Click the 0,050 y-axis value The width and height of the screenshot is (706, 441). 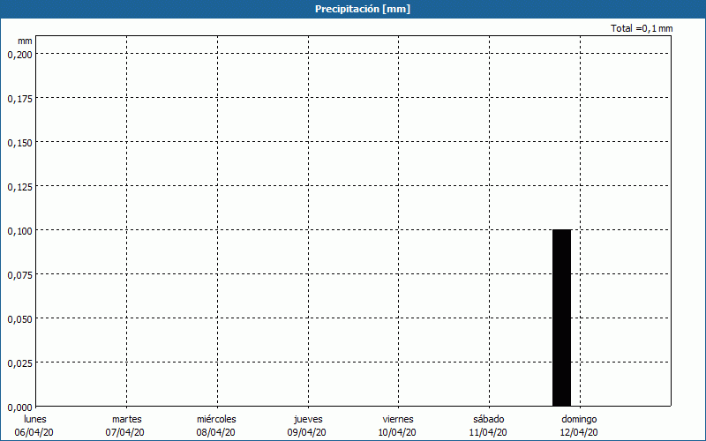pyautogui.click(x=20, y=319)
